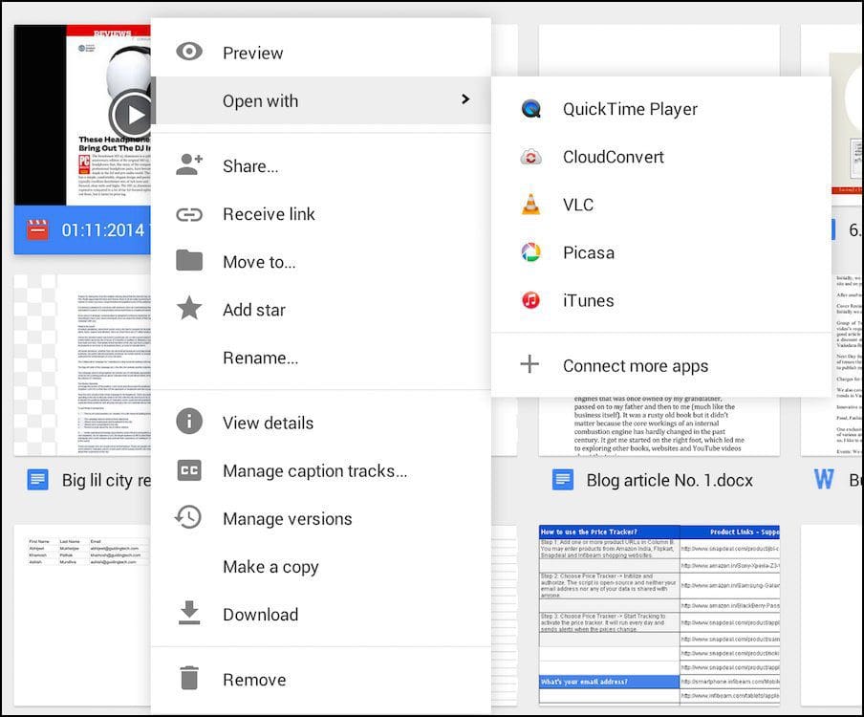Click the CC caption tracks icon
Image resolution: width=864 pixels, height=717 pixels.
pos(189,470)
